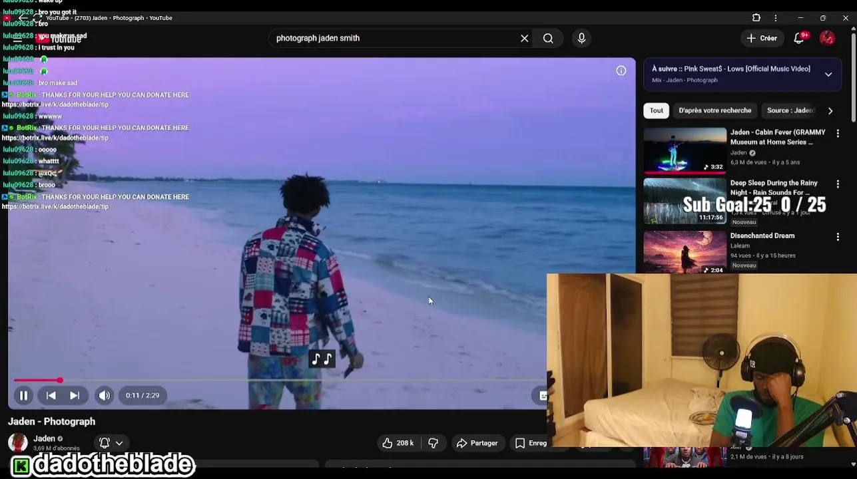Show more filter chips with arrow
Viewport: 857px width, 479px height.
tap(830, 110)
